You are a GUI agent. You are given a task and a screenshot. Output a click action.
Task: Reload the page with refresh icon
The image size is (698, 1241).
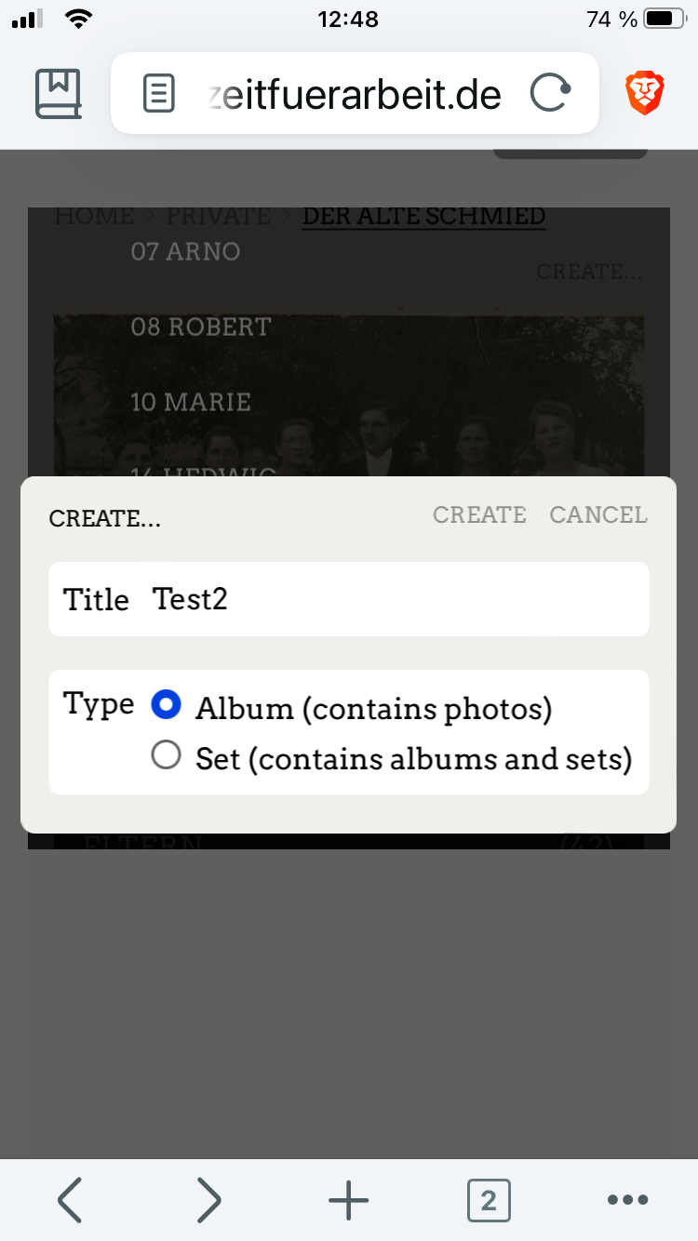[549, 94]
